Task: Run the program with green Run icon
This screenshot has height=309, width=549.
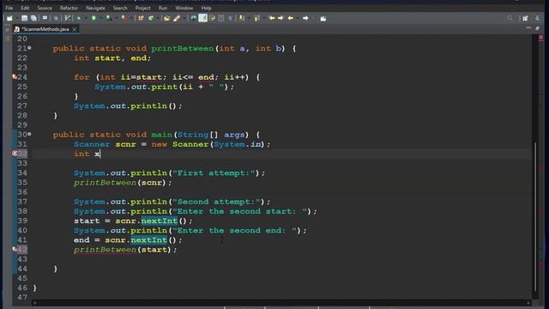Action: pyautogui.click(x=94, y=18)
